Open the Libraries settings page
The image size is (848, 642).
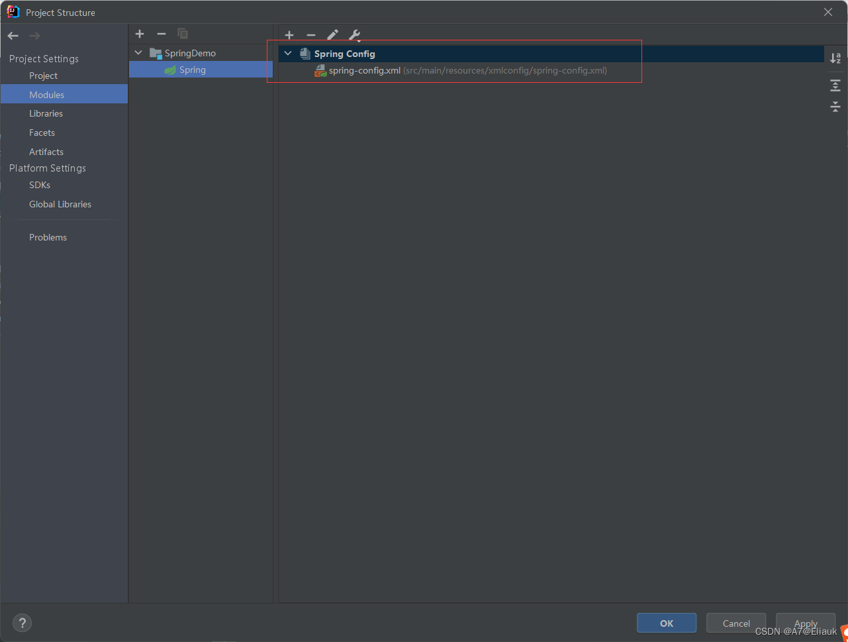tap(64, 113)
